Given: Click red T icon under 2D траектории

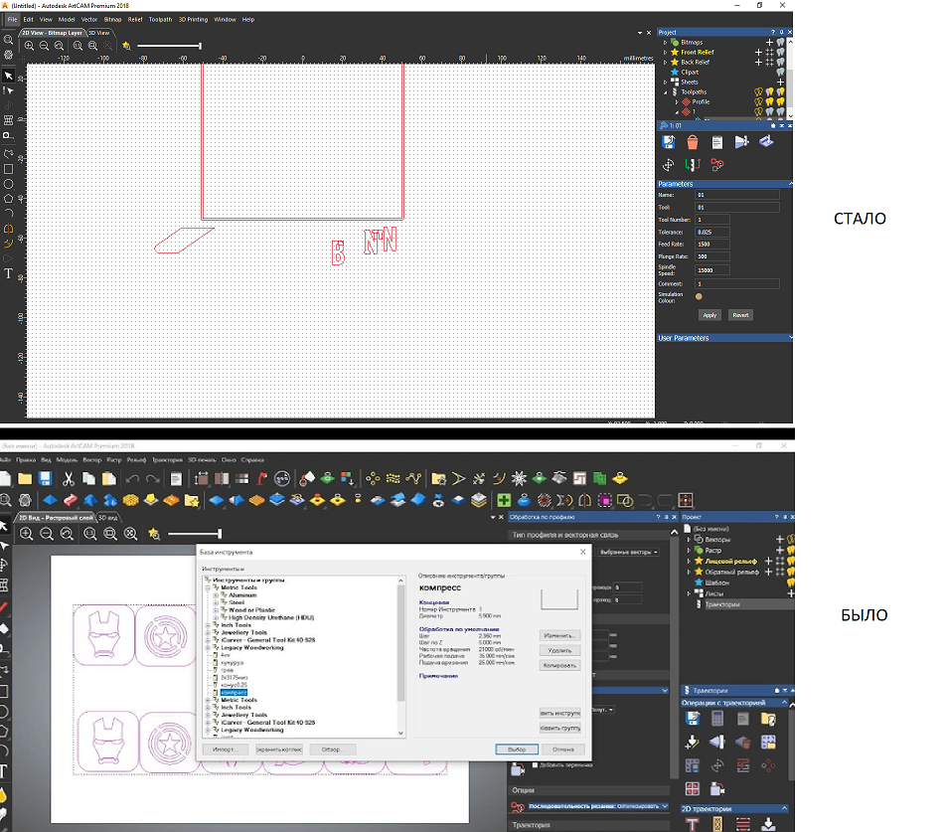Looking at the screenshot, I should pyautogui.click(x=692, y=824).
